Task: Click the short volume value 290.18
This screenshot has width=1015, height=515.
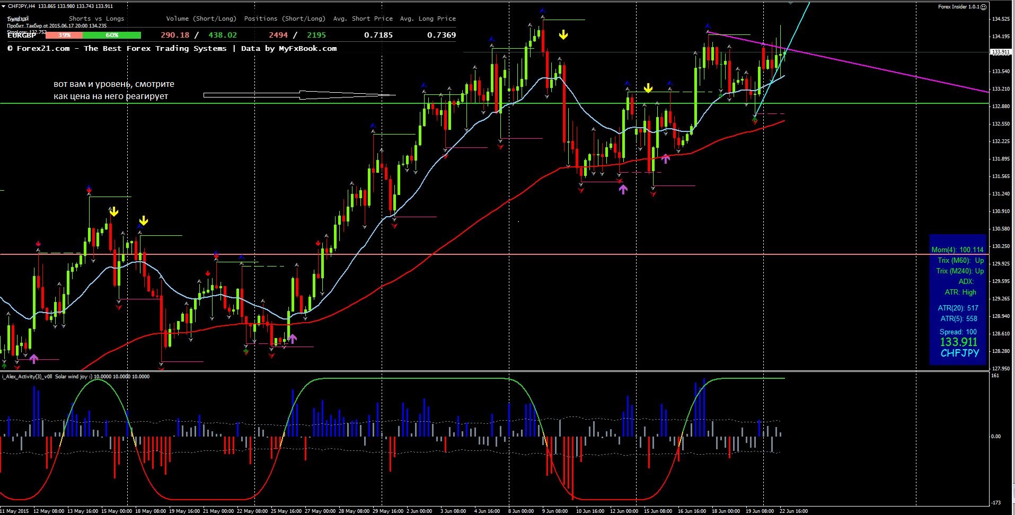Action: point(175,35)
